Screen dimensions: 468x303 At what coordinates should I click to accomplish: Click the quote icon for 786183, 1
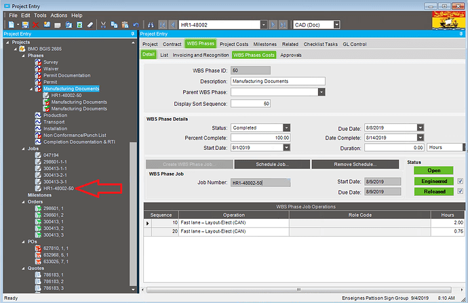click(x=38, y=275)
